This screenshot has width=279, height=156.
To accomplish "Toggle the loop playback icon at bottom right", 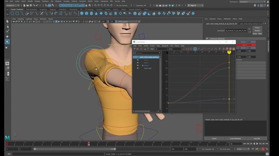I will click(x=253, y=149).
